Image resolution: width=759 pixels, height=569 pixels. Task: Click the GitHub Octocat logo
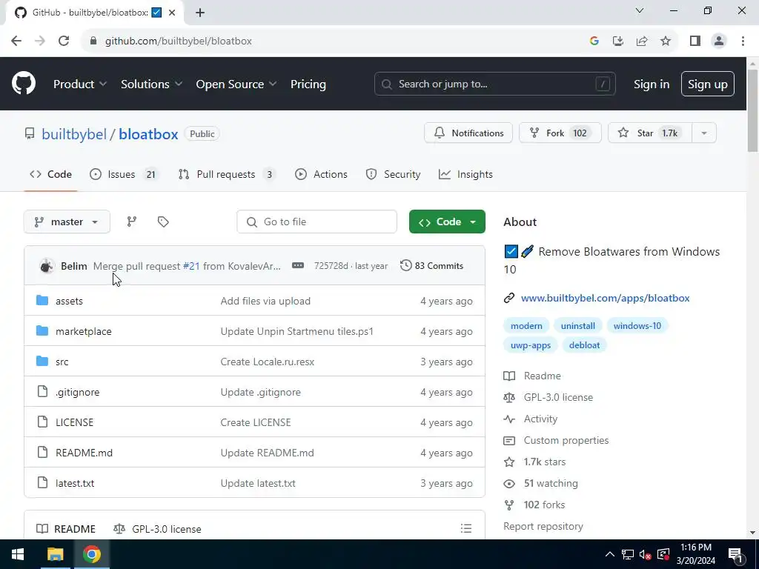pos(24,83)
